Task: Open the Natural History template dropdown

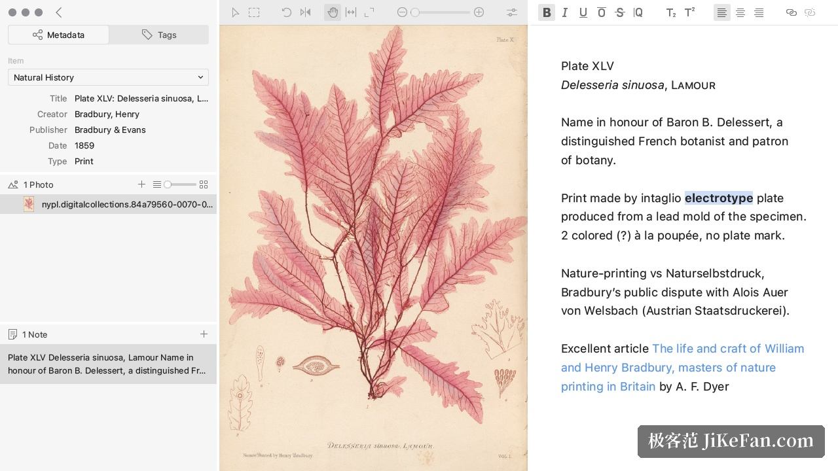Action: pyautogui.click(x=108, y=77)
